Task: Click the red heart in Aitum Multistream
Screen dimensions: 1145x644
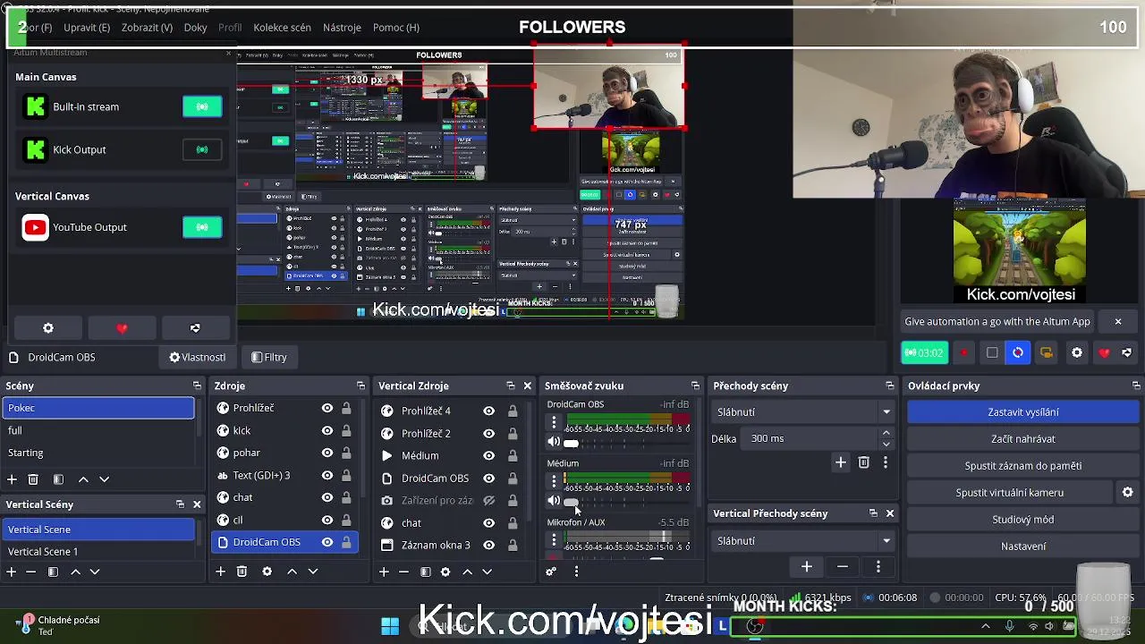Action: tap(122, 328)
